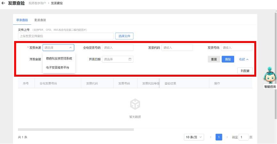Collapse the filters with 收起
Viewport: 277px width, 144px height.
point(243,59)
